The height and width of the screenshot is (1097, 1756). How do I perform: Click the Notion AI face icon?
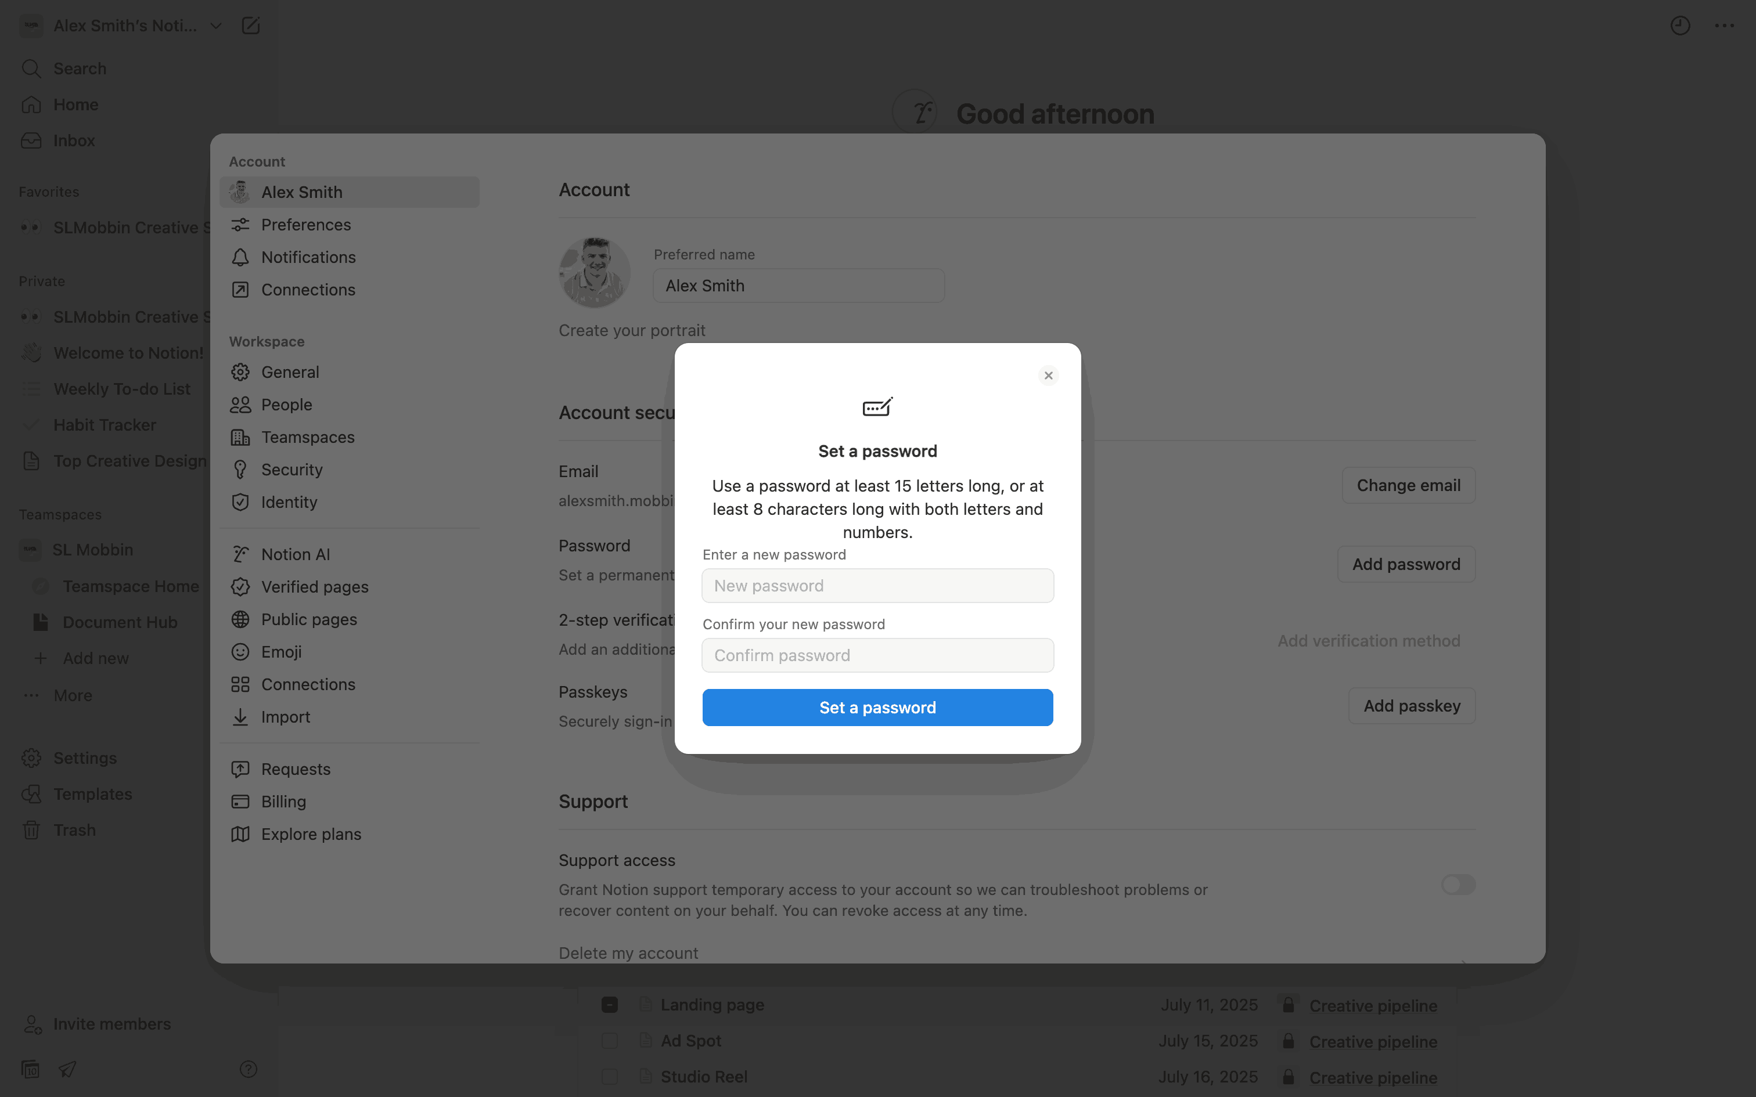coord(915,113)
